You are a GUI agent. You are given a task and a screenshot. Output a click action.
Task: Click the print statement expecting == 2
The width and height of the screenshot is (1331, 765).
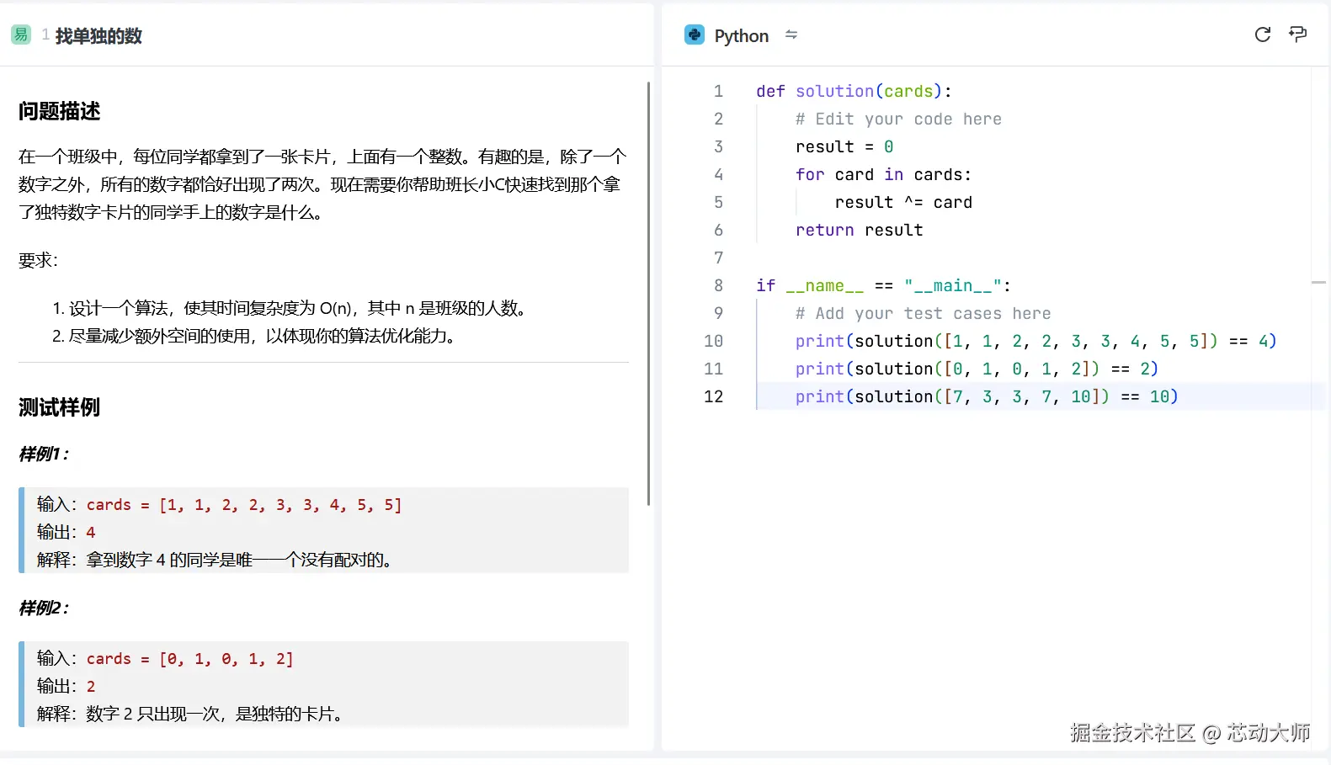click(x=976, y=369)
